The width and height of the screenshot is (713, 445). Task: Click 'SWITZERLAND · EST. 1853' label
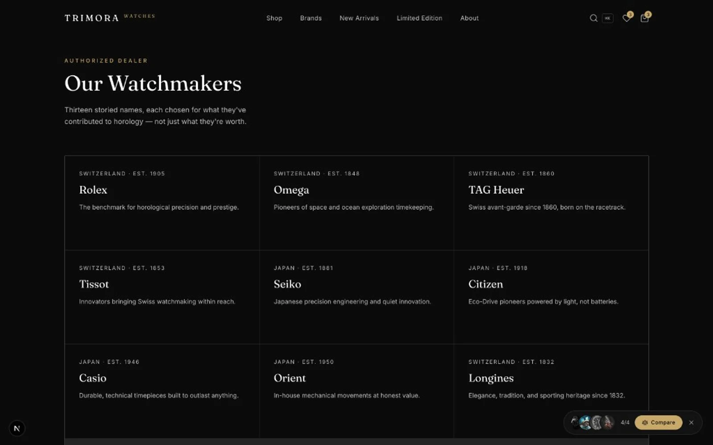point(122,268)
